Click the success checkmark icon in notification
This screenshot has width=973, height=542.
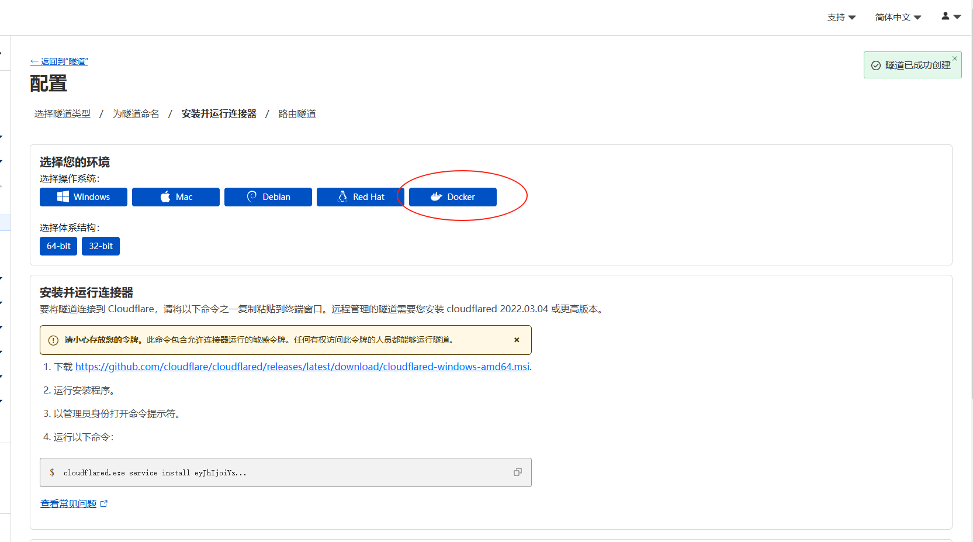click(x=876, y=65)
